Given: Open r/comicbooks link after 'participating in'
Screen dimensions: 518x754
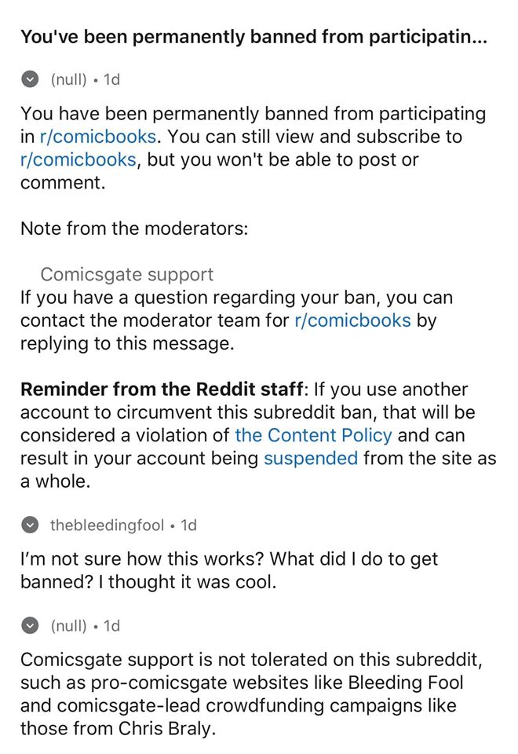Looking at the screenshot, I should tap(97, 137).
